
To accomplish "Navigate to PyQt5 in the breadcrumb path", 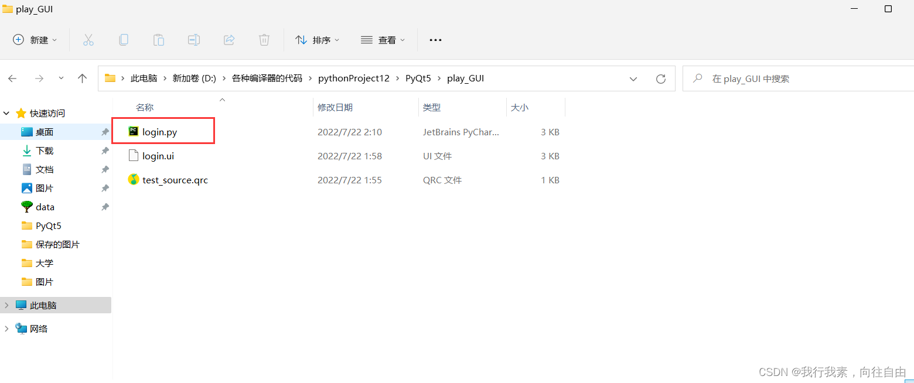I will [418, 78].
